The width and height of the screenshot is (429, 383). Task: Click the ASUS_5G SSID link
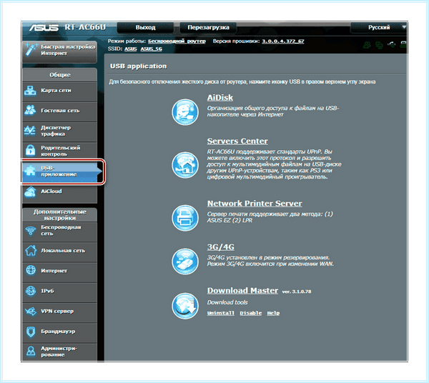pos(152,49)
